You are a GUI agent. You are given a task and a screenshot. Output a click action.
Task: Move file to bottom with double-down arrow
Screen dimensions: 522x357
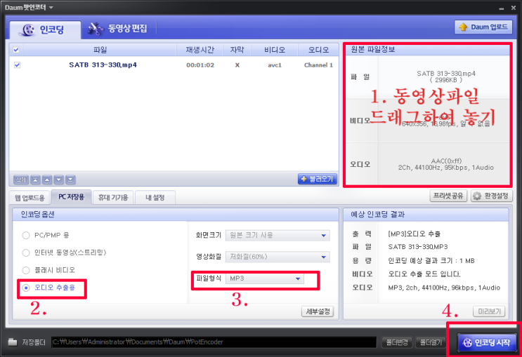point(70,180)
